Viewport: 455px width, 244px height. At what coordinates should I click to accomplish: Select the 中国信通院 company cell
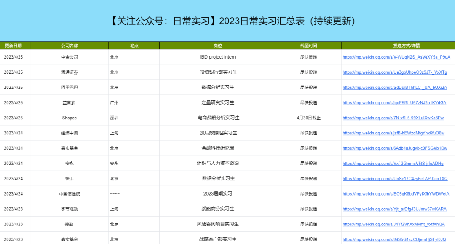70,194
